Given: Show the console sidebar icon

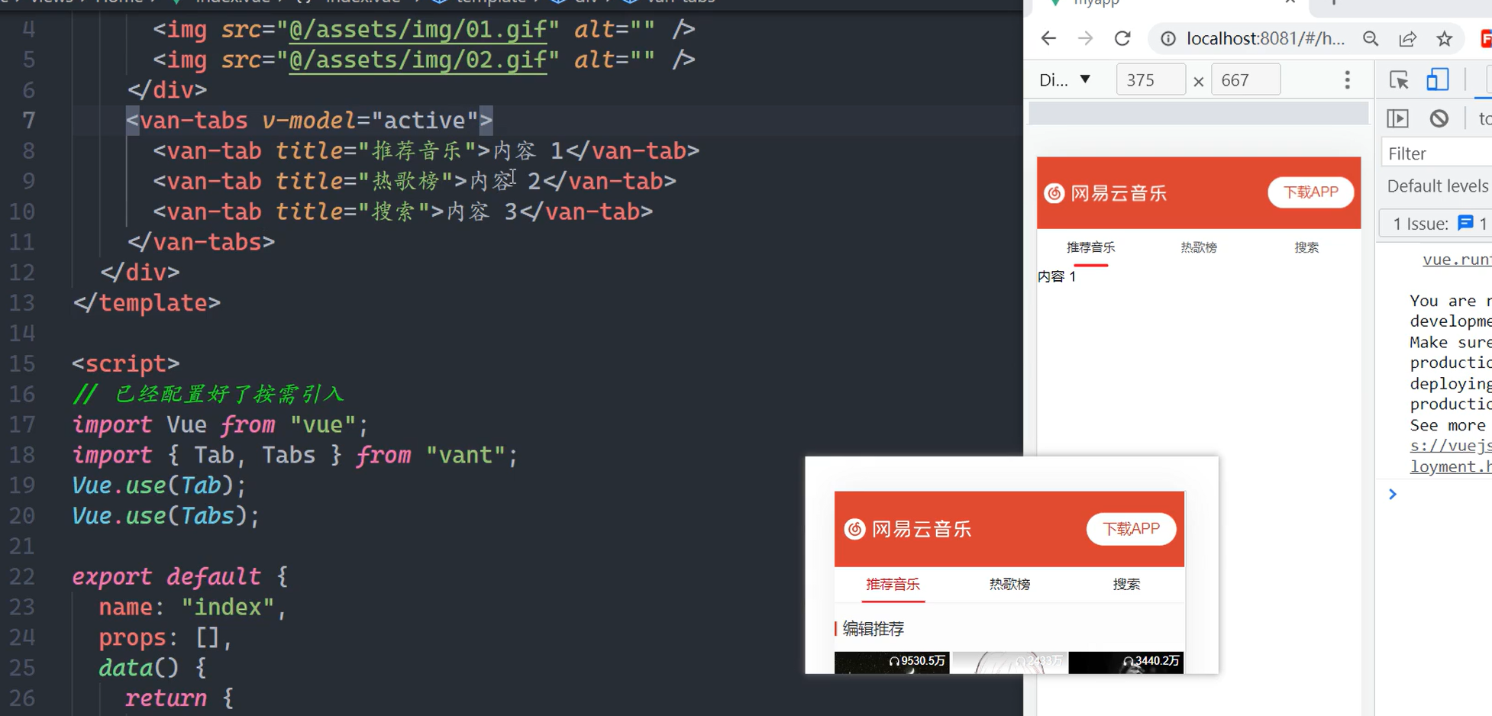Looking at the screenshot, I should click(1397, 118).
